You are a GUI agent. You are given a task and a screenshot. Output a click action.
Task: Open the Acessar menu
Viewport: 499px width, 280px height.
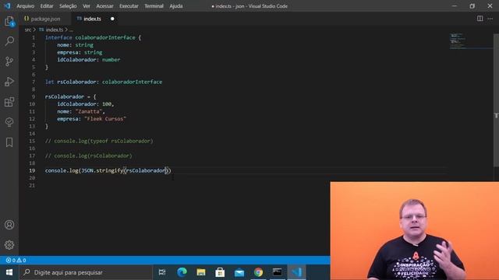coord(104,6)
